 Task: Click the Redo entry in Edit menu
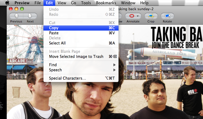tap(81, 14)
